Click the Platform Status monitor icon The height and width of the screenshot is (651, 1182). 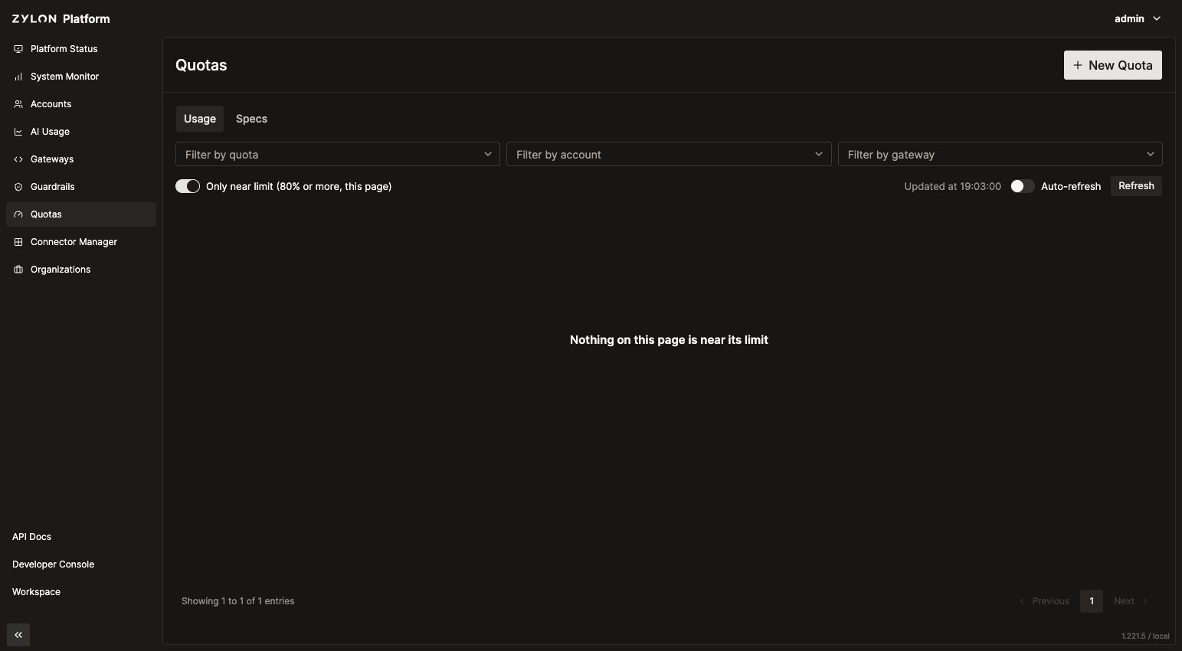coord(18,49)
